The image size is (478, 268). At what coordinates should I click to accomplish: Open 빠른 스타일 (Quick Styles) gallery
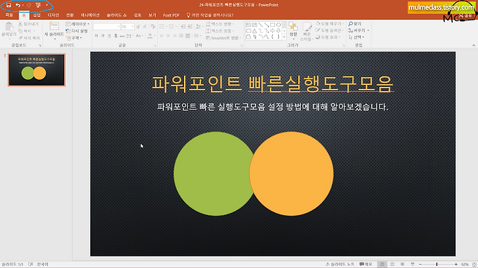pyautogui.click(x=306, y=31)
